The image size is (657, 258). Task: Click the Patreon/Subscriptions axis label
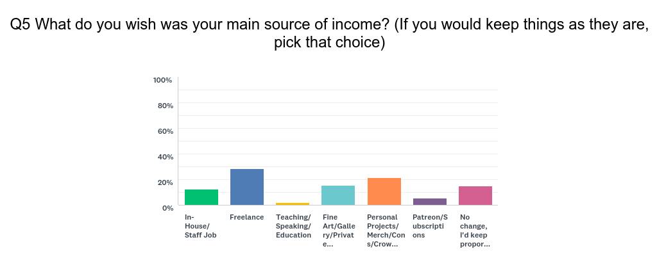point(430,226)
